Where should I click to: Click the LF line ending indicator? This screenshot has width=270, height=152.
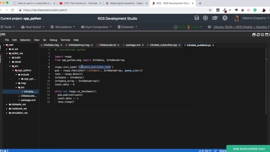(x=215, y=151)
